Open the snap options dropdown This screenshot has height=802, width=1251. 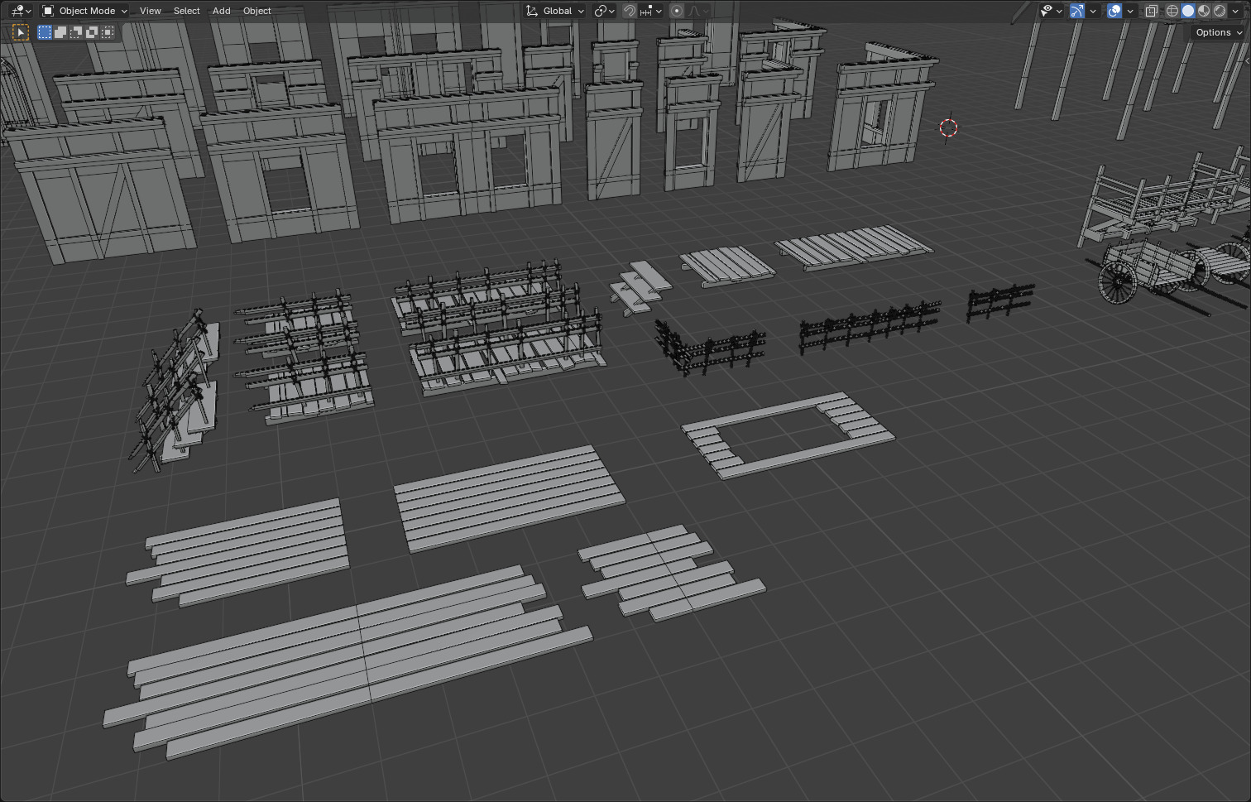click(651, 11)
